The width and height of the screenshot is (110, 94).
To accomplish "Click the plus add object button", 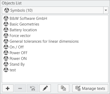I will (x=8, y=88).
